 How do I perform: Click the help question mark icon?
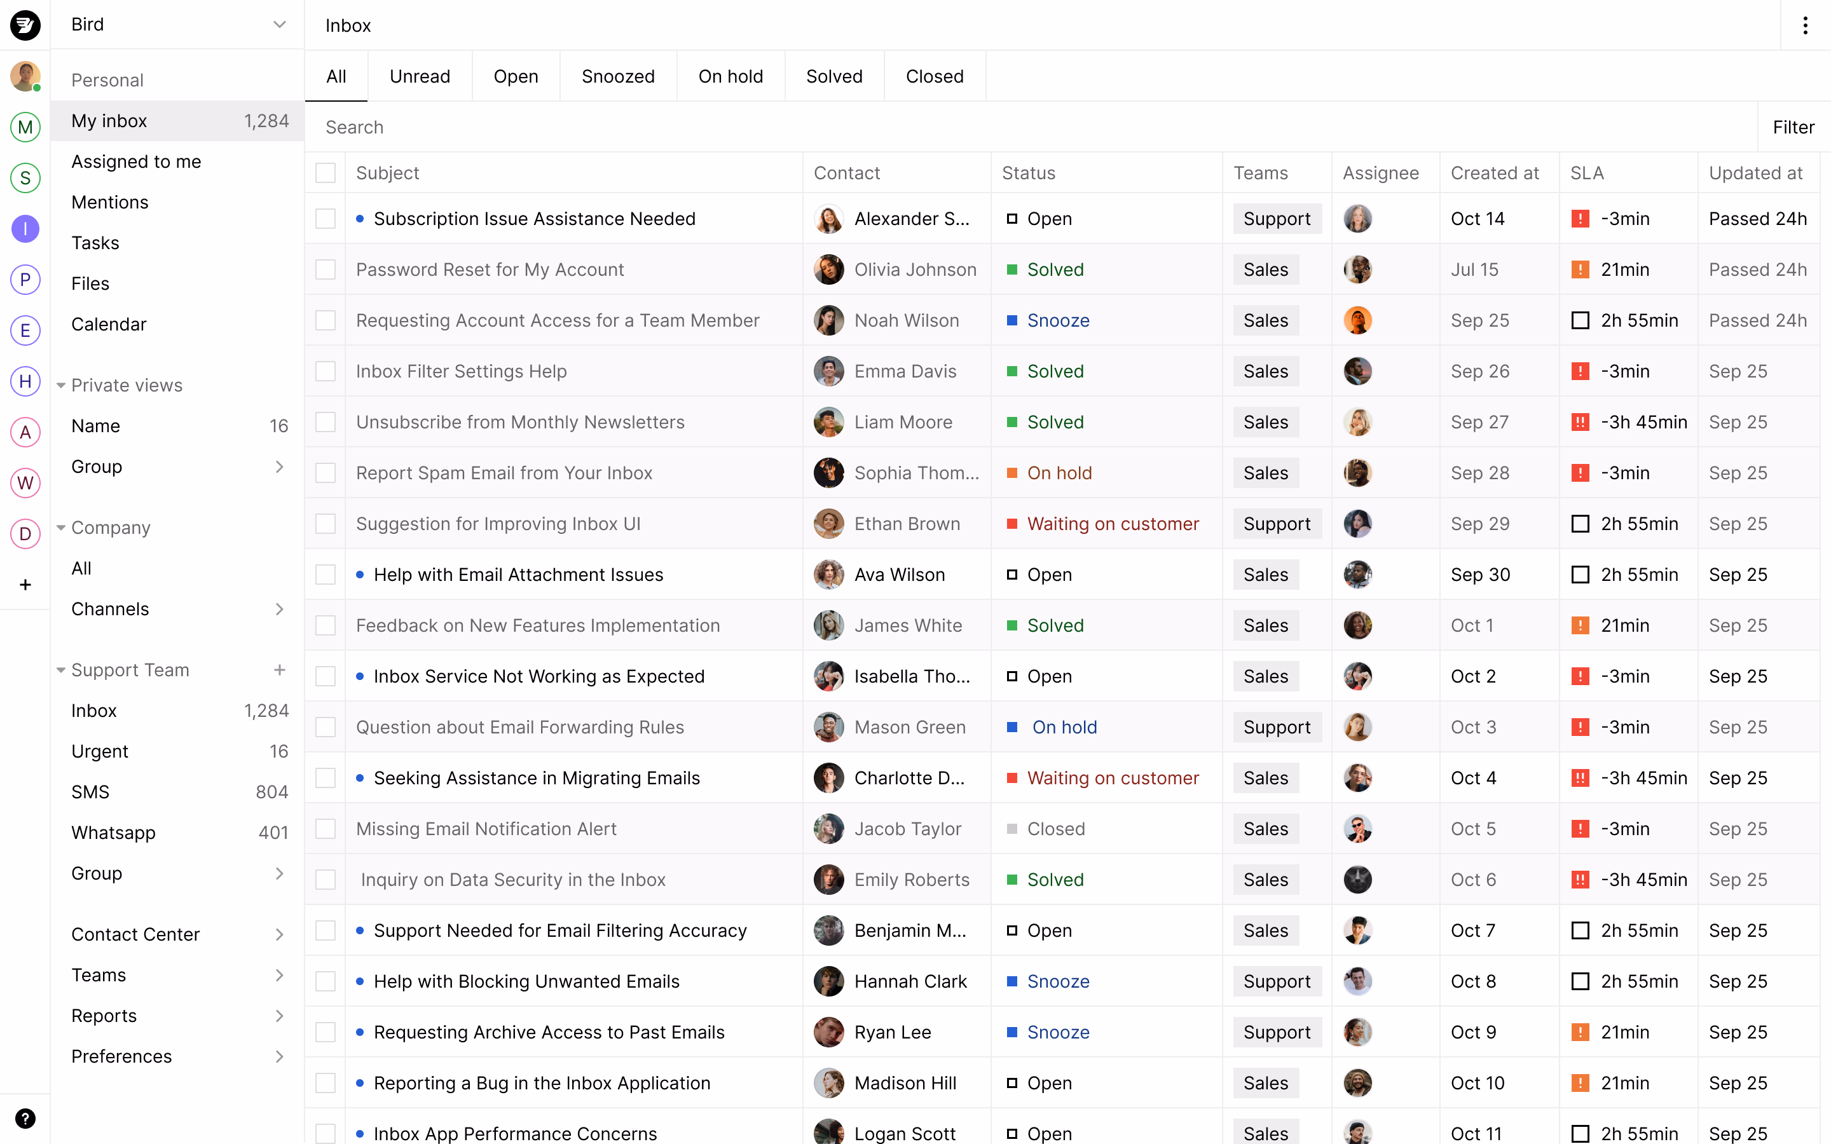pyautogui.click(x=25, y=1119)
